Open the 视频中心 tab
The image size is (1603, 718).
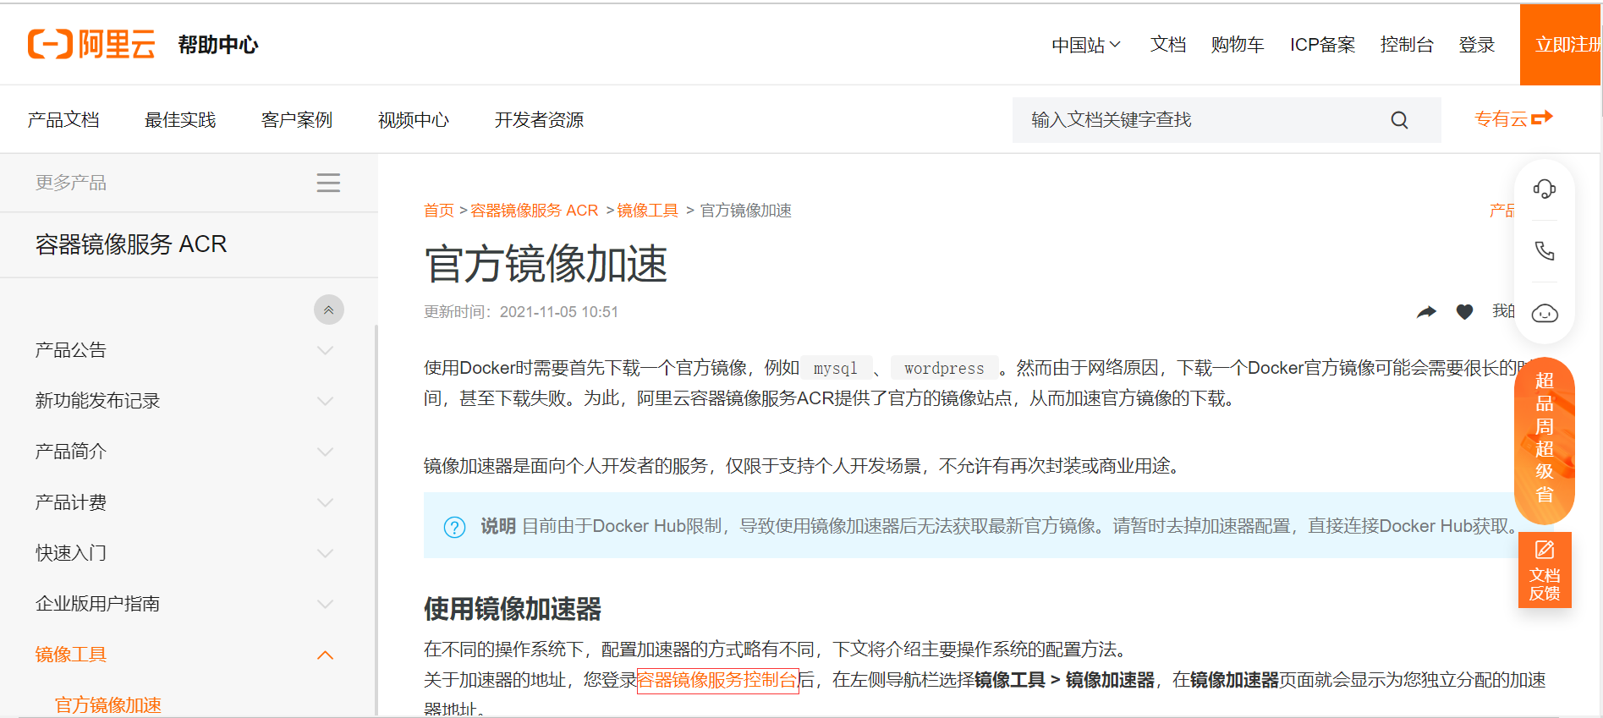point(414,120)
